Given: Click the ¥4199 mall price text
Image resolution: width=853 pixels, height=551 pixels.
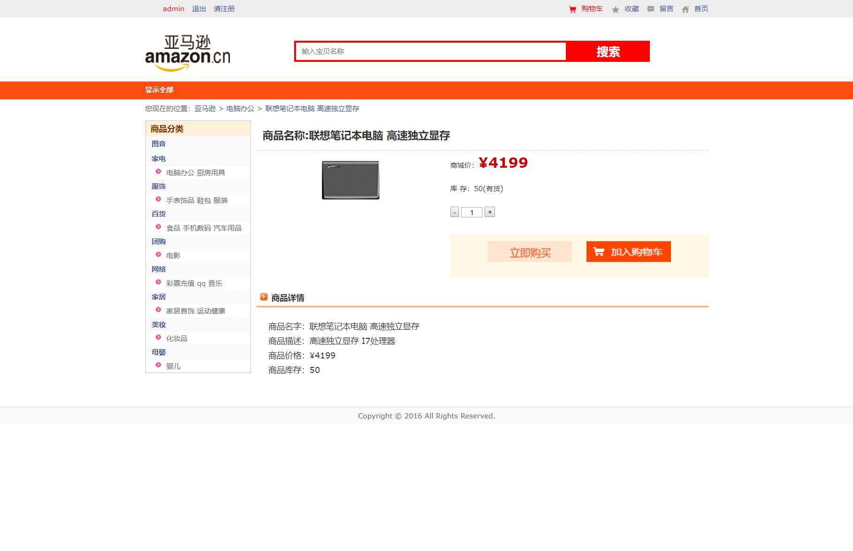Looking at the screenshot, I should tap(503, 163).
